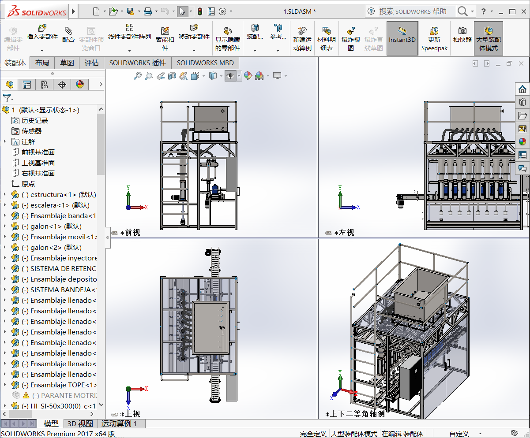Switch to the 评估 (Evaluate) tab
The height and width of the screenshot is (438, 530).
(x=91, y=63)
